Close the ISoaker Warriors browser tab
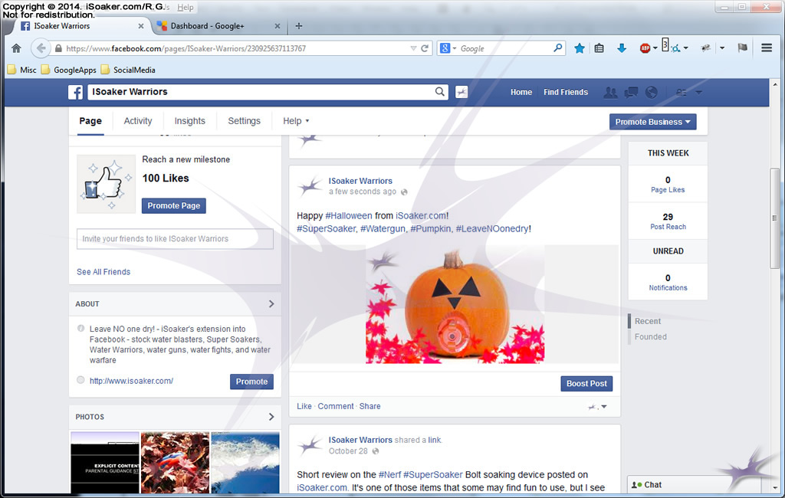Viewport: 785px width, 498px height. pos(141,26)
